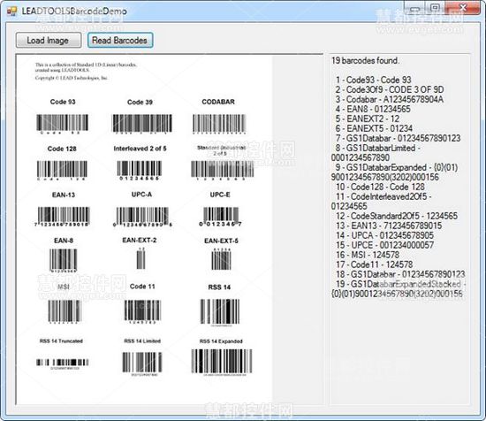Select the EAN-8 barcode image
The height and width of the screenshot is (421, 486).
tap(64, 261)
